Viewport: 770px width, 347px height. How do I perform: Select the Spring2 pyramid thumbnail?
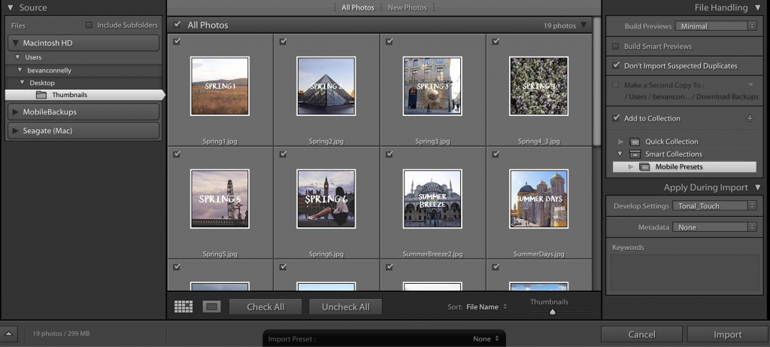[326, 86]
